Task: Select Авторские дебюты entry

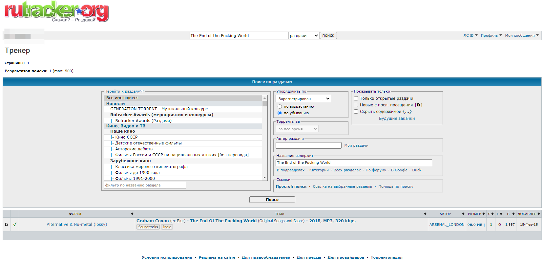Action: pos(183,149)
